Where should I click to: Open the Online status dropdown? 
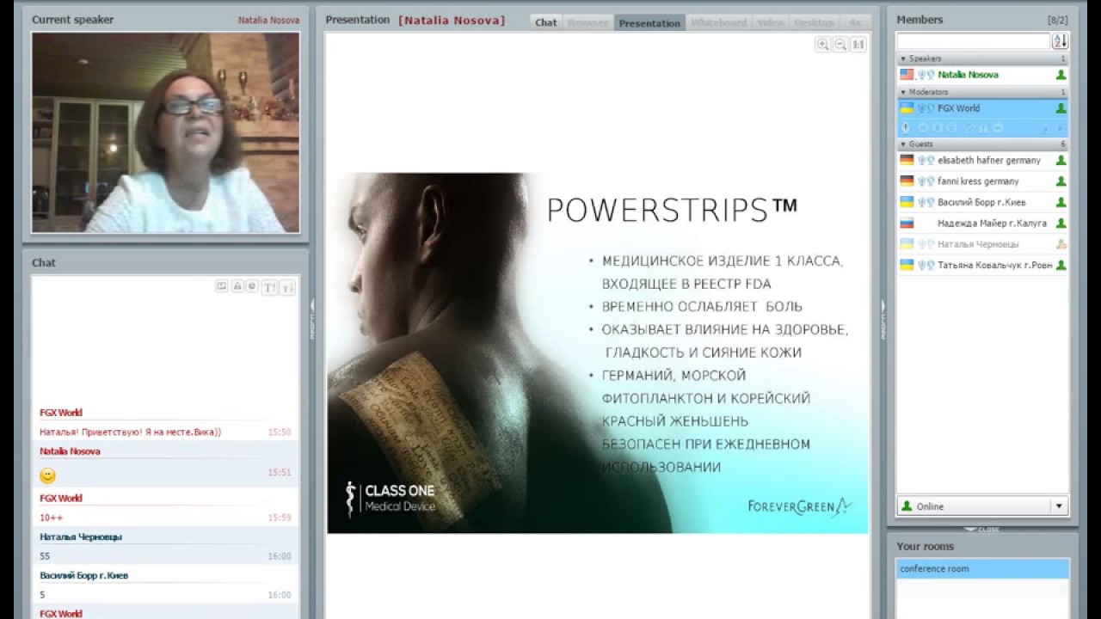point(1060,506)
